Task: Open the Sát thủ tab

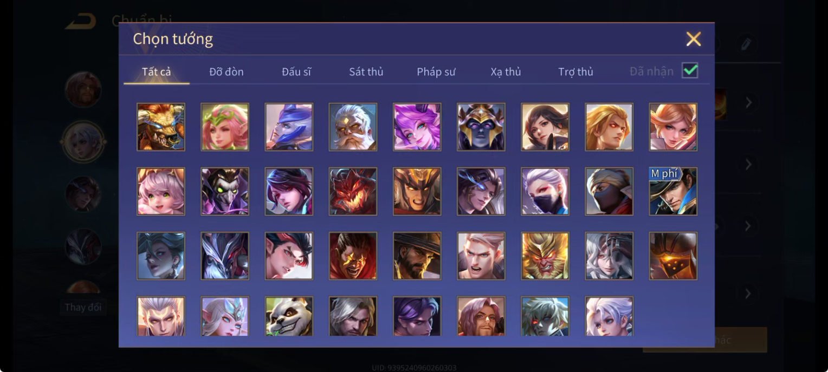Action: pyautogui.click(x=366, y=71)
